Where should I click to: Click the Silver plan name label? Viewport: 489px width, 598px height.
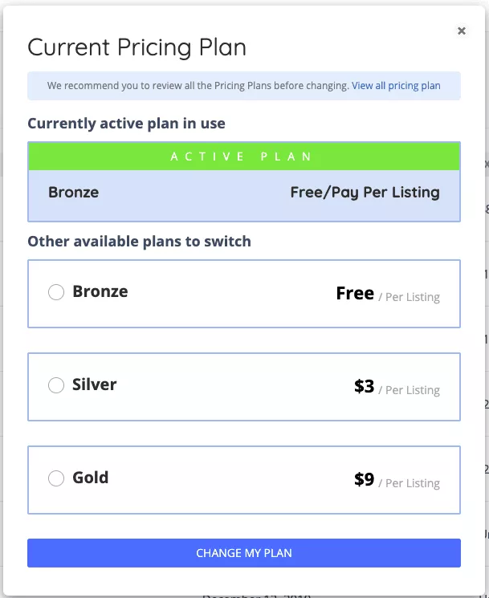tap(95, 384)
